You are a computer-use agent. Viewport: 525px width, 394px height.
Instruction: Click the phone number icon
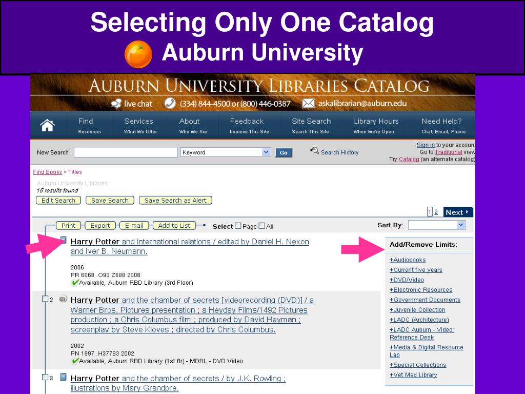click(170, 103)
